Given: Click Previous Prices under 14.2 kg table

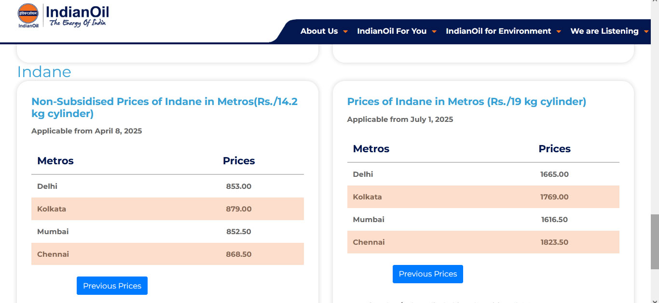Looking at the screenshot, I should pyautogui.click(x=112, y=286).
